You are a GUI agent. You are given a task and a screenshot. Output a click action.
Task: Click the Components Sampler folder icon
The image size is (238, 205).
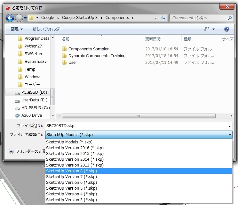(x=64, y=49)
